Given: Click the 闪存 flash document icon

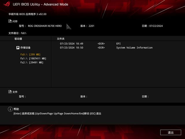Looking at the screenshot, I should tap(10, 21).
